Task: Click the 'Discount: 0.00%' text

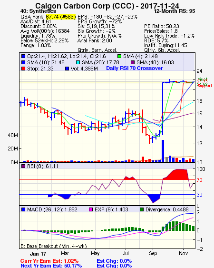Action: pyautogui.click(x=39, y=26)
